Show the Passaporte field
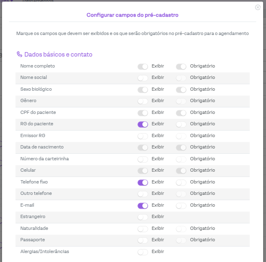266x262 pixels. 143,240
